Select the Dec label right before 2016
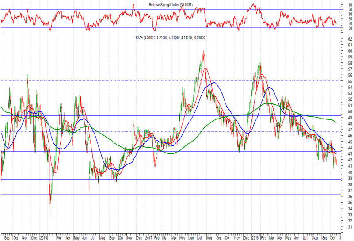This screenshot has height=241, width=354. tap(34, 238)
